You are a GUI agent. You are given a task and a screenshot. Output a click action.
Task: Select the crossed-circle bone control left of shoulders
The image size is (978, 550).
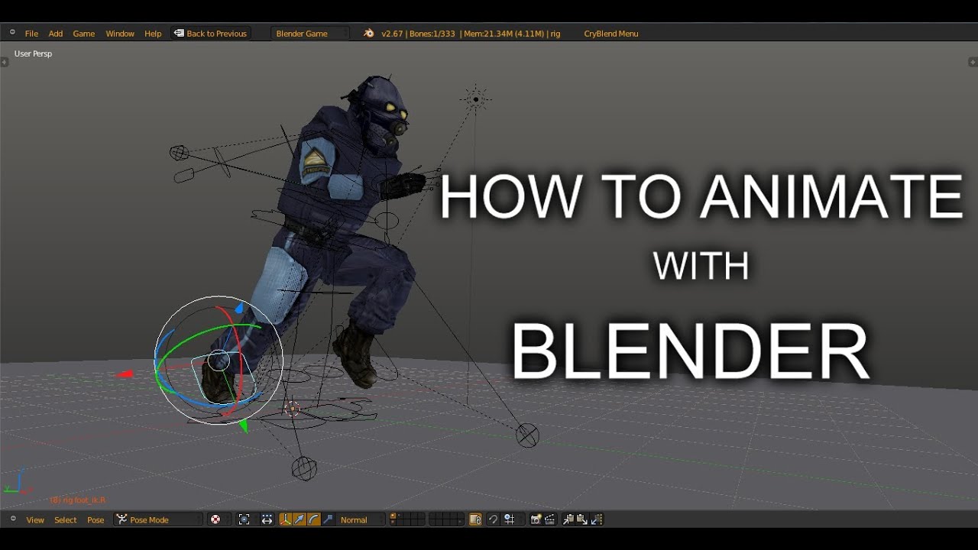pos(179,153)
